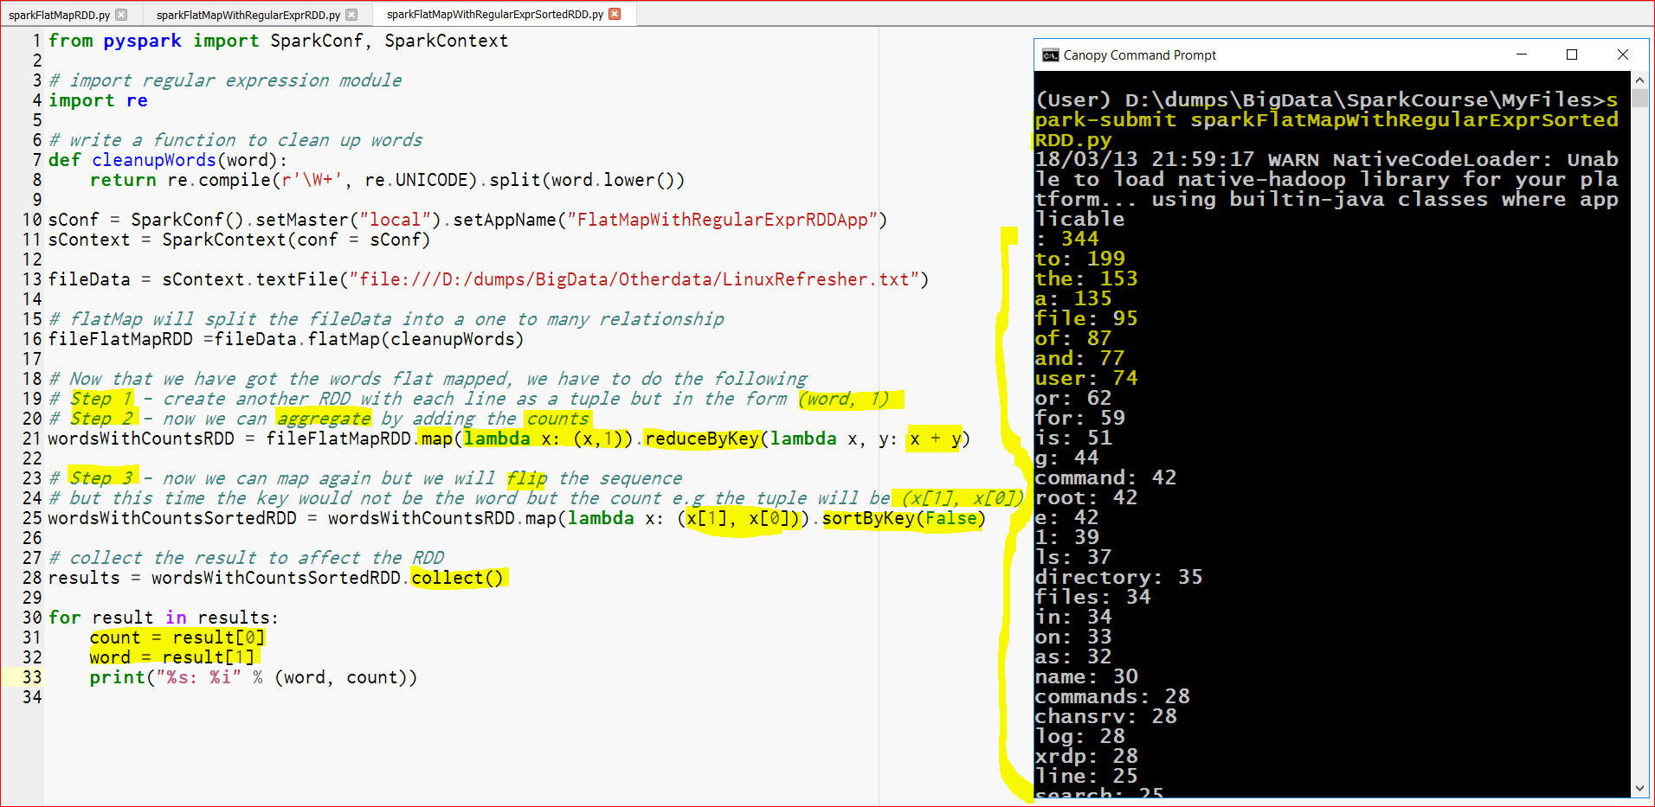Screen dimensions: 1655x807
Task: Switch to the sparkFlatMapRDD.py tab
Action: 59,15
